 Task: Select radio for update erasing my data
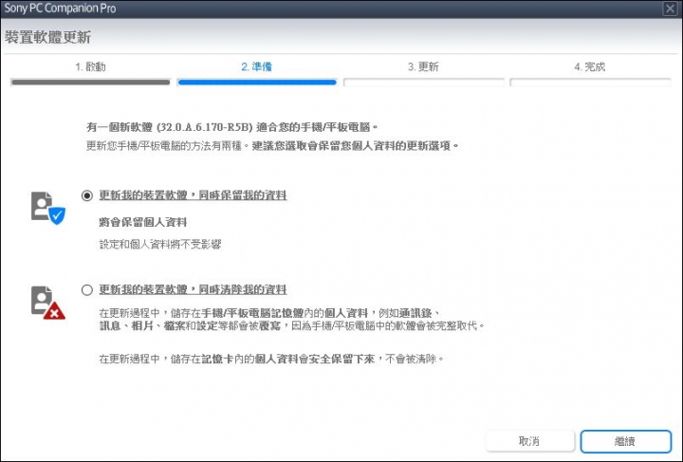(x=87, y=290)
